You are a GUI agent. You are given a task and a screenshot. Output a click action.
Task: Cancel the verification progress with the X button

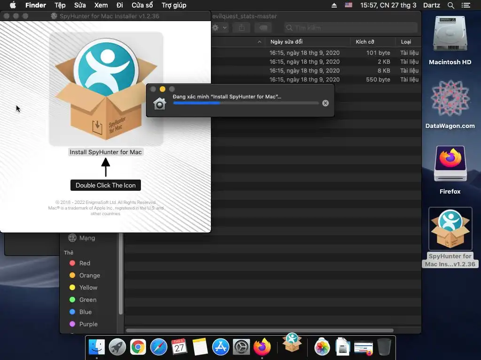pyautogui.click(x=326, y=103)
